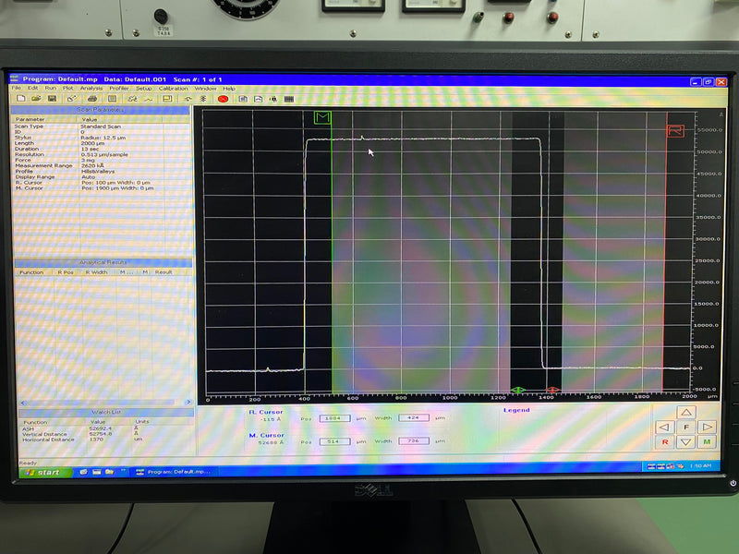Select the red R cursor flag on plot
This screenshot has height=554, width=739.
[675, 131]
